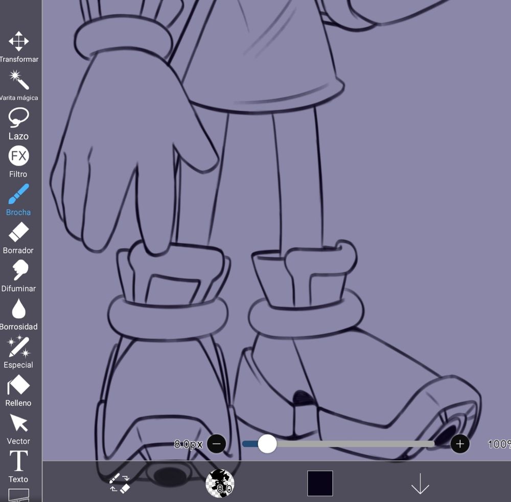
Task: Select the Varita mágica magic wand tool
Action: (x=18, y=85)
